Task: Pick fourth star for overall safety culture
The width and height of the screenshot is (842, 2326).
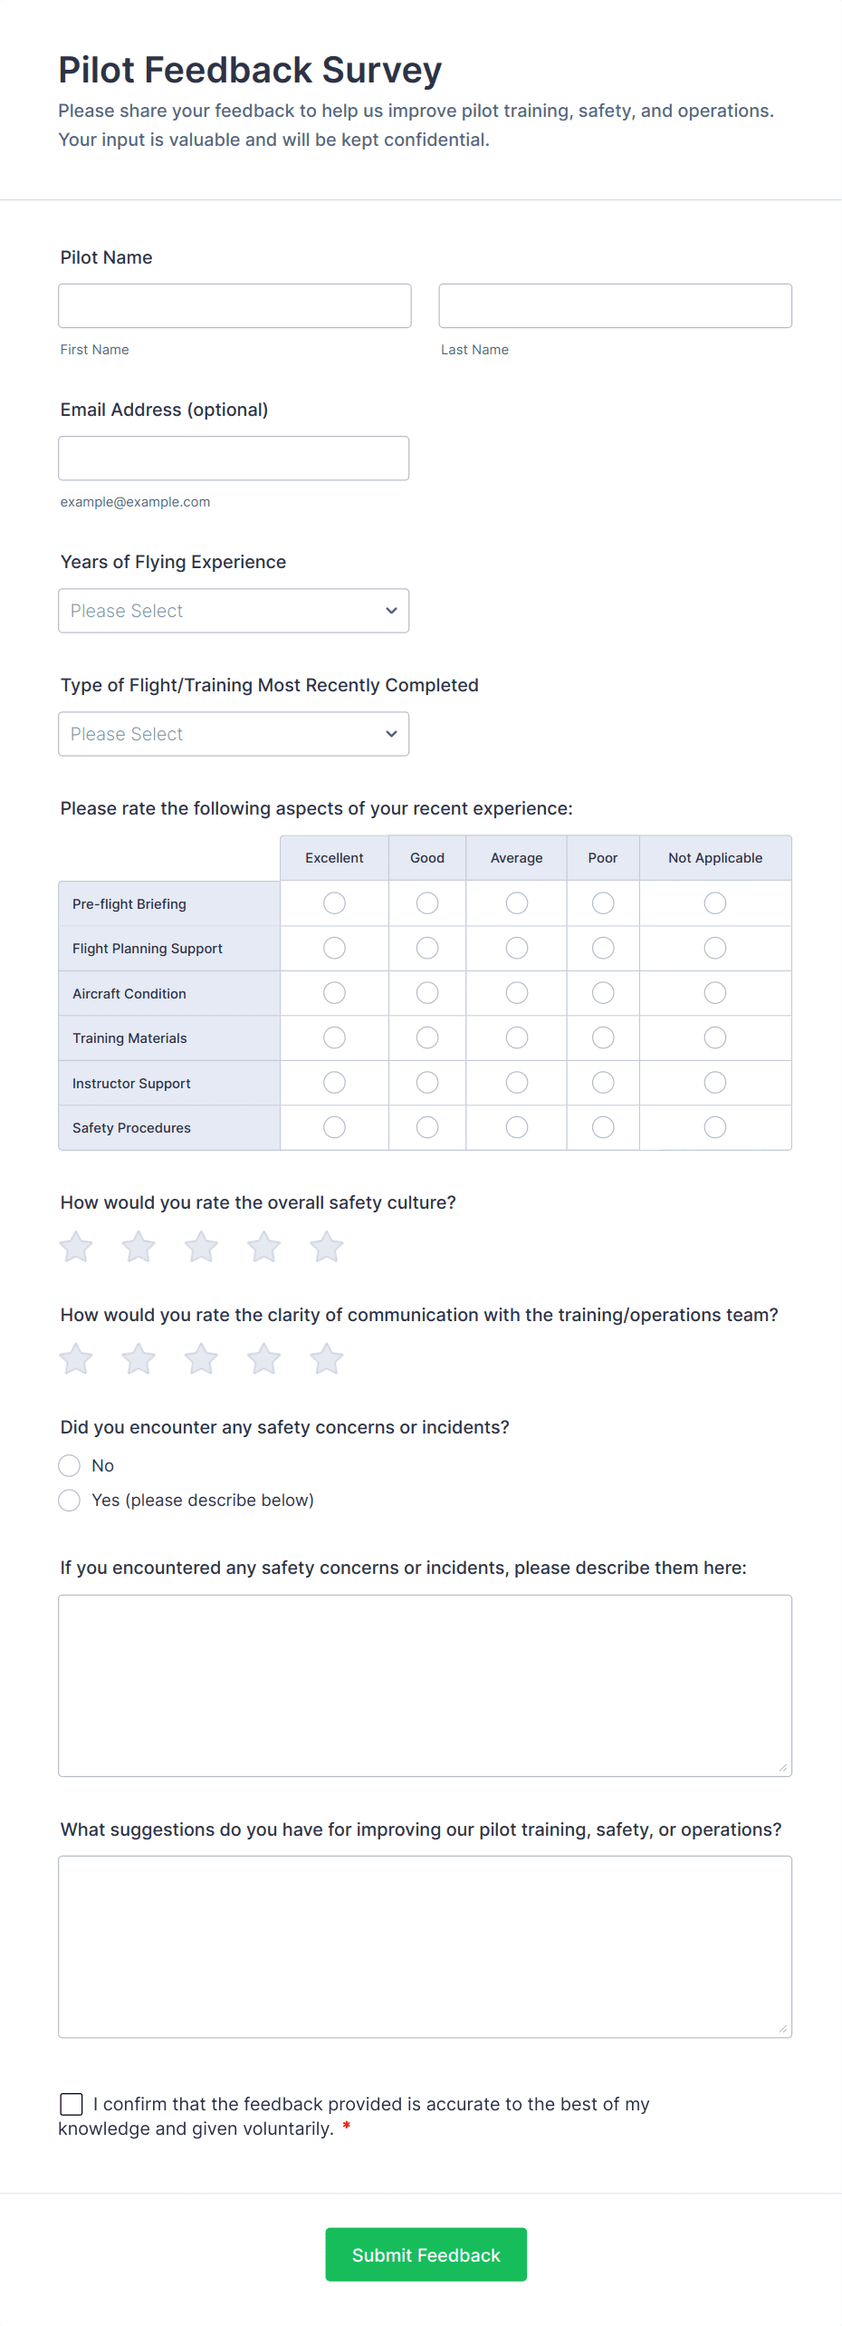Action: 263,1247
